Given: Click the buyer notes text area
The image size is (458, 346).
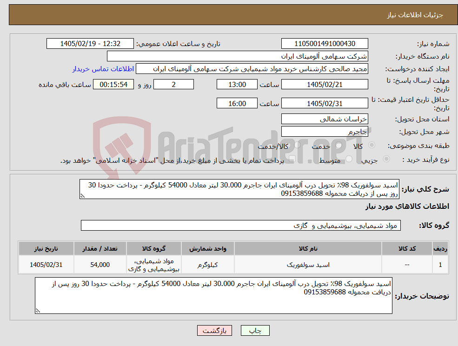Looking at the screenshot, I should pyautogui.click(x=213, y=295).
